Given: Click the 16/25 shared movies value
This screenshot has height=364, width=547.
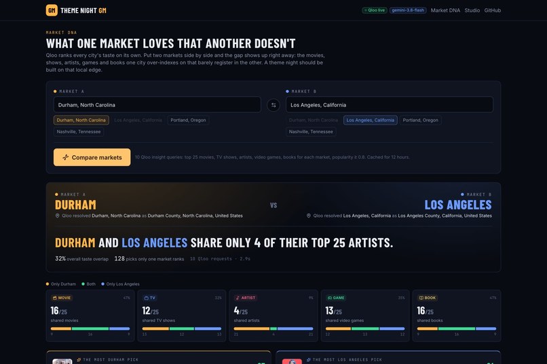Looking at the screenshot, I should point(59,310).
